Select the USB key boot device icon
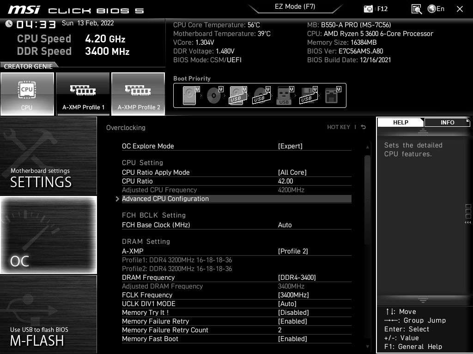Screen dimensions: 473x354 284,96
